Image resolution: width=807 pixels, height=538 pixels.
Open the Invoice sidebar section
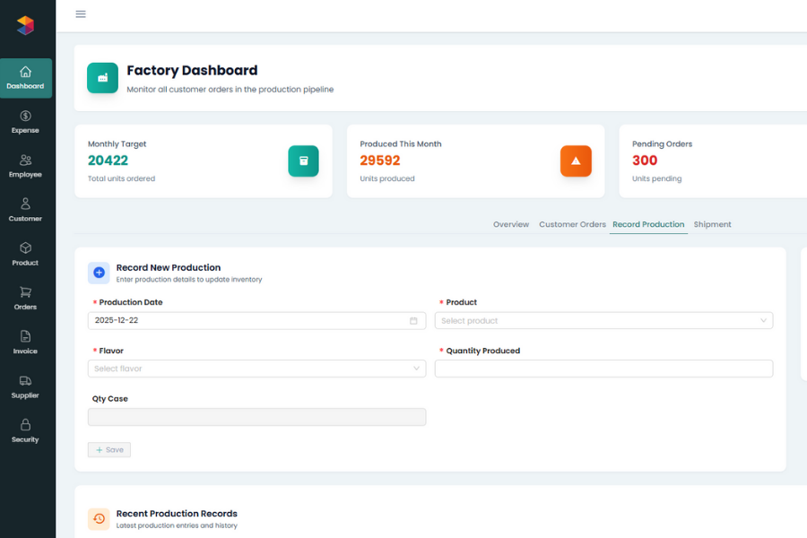tap(25, 342)
